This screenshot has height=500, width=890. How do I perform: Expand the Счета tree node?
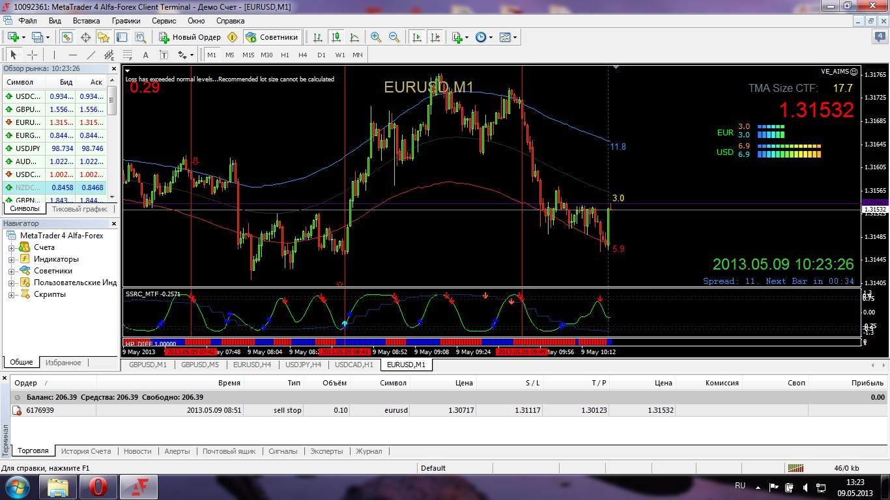(x=11, y=247)
